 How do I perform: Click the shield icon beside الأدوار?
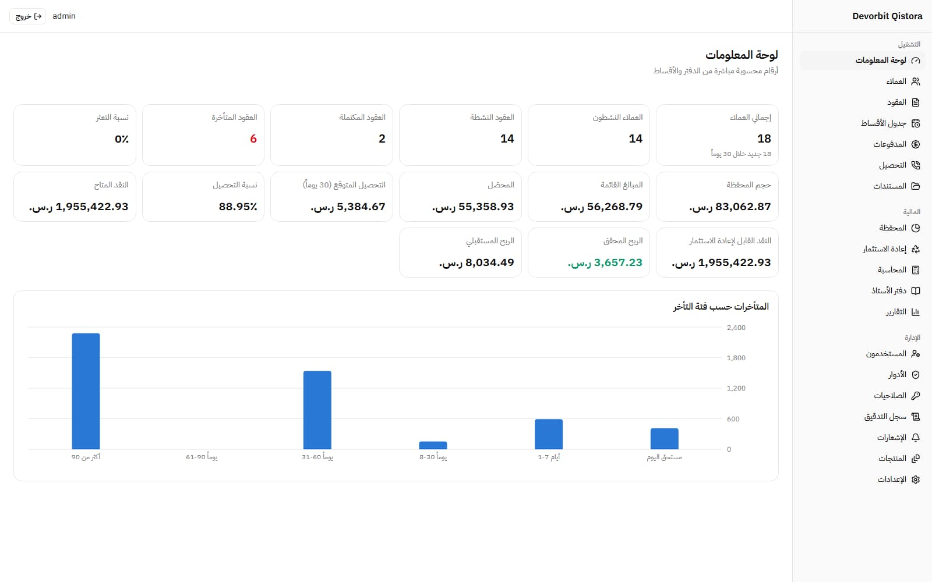pos(916,375)
